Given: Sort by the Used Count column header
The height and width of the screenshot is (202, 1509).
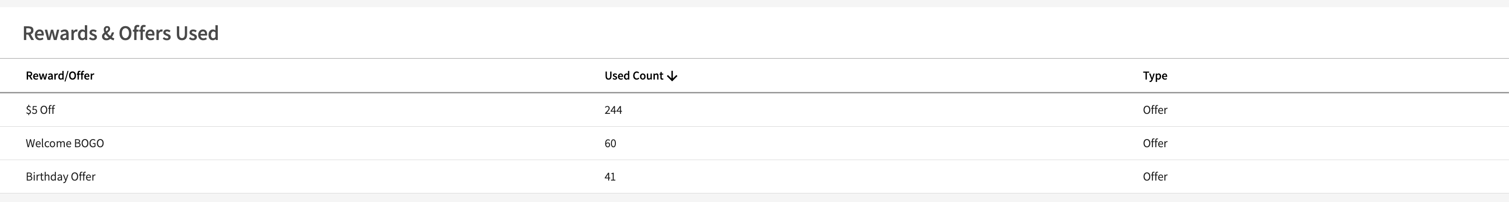Looking at the screenshot, I should point(633,76).
